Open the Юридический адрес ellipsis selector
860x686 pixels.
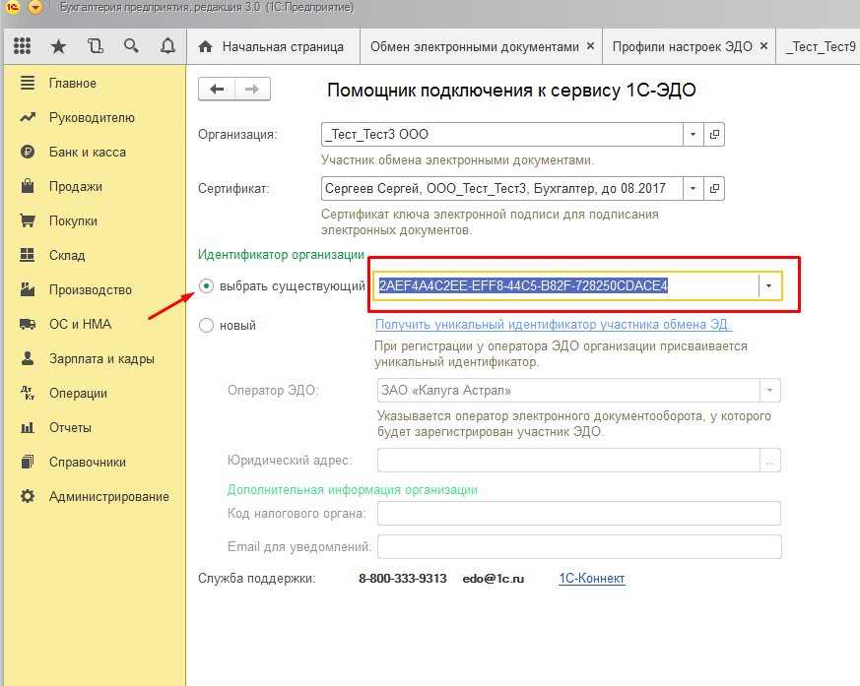[770, 461]
